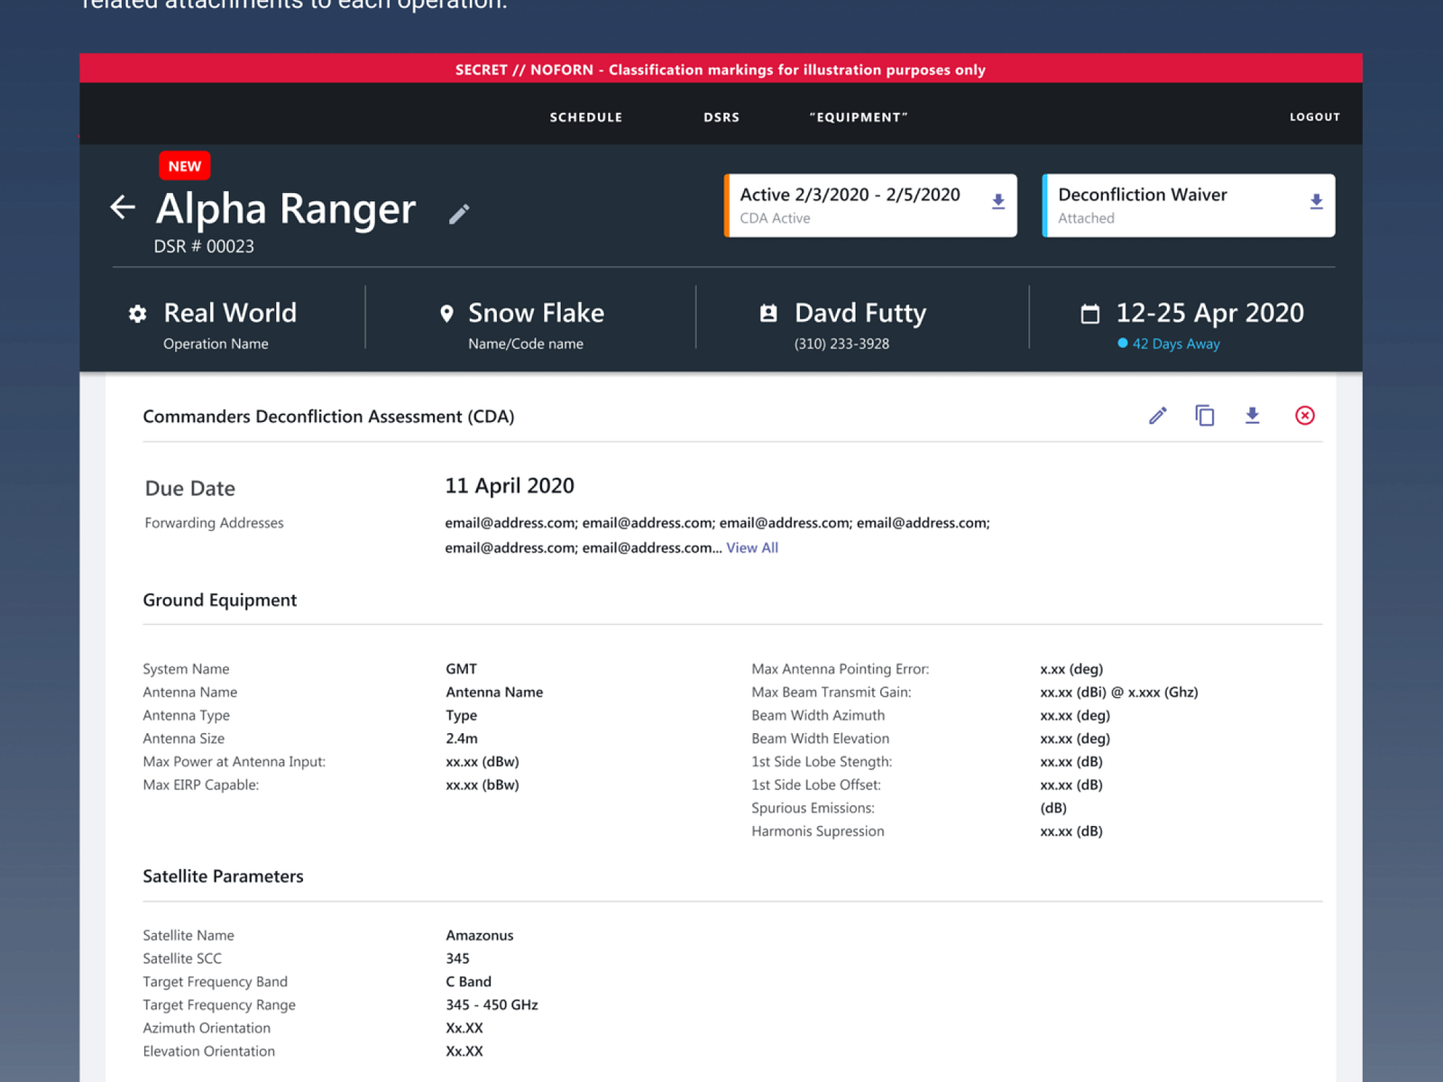Click the gear icon beside Real World
This screenshot has height=1082, width=1443.
tap(137, 314)
